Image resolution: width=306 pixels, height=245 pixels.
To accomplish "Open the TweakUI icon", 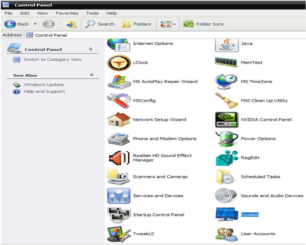I will [119, 234].
